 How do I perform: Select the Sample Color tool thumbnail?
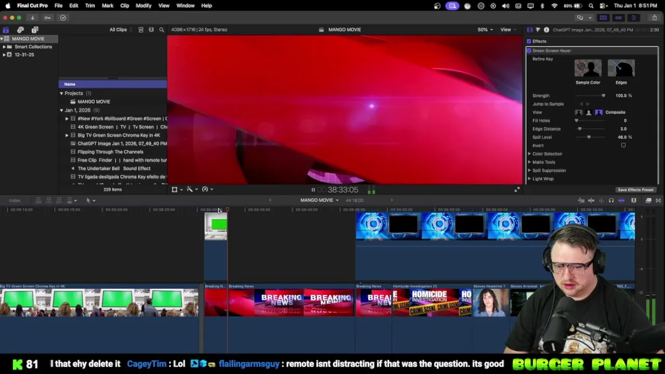[x=588, y=69]
